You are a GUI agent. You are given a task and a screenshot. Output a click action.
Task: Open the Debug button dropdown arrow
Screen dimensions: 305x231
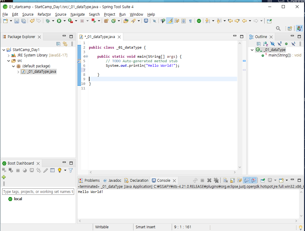point(53,21)
